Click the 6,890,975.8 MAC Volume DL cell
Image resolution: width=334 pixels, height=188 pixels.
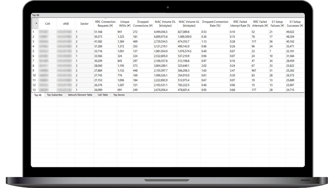(x=165, y=37)
